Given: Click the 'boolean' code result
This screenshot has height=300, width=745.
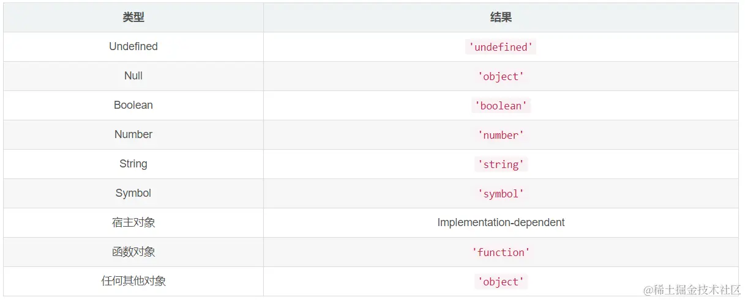Looking at the screenshot, I should (501, 106).
